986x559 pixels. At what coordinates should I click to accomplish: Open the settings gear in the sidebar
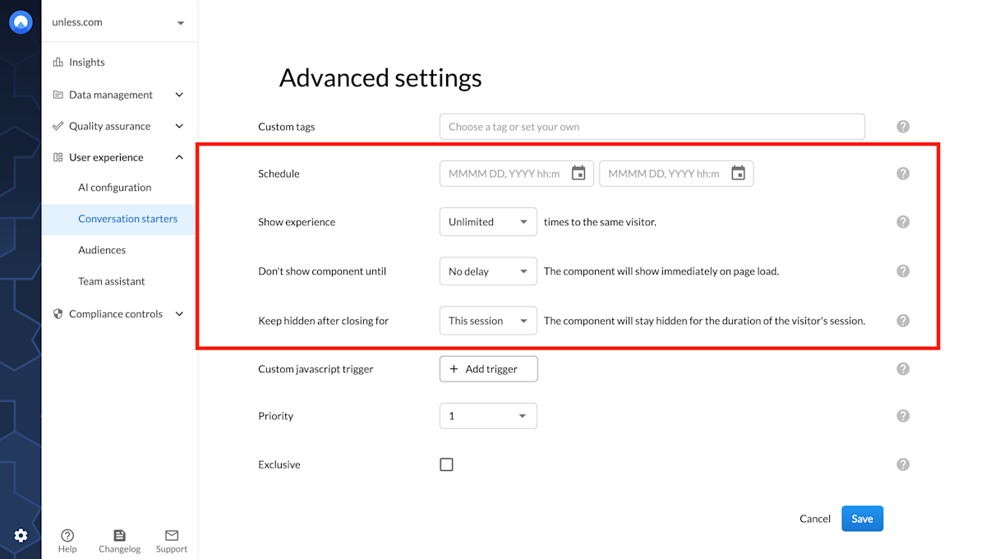point(21,535)
